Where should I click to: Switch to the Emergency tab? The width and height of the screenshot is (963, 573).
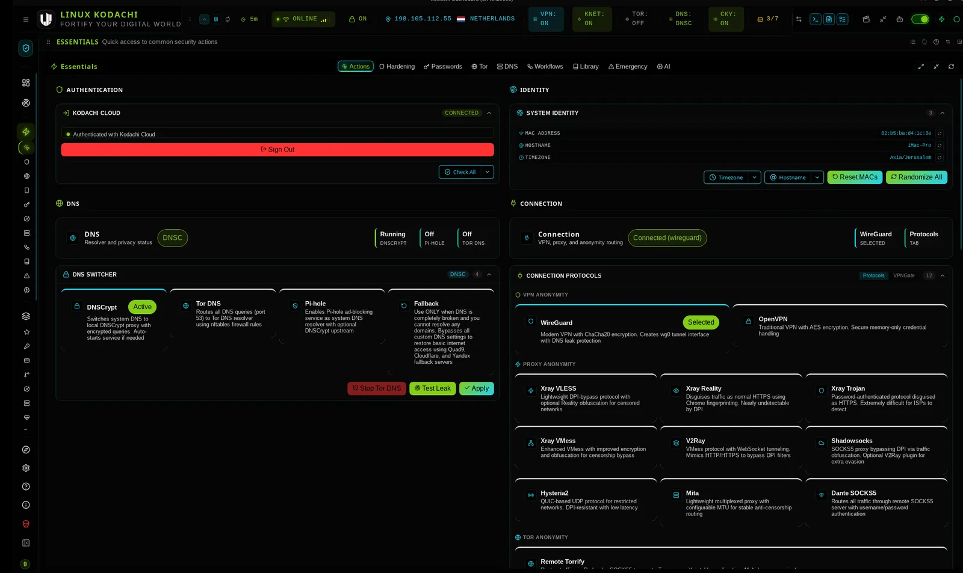(628, 67)
